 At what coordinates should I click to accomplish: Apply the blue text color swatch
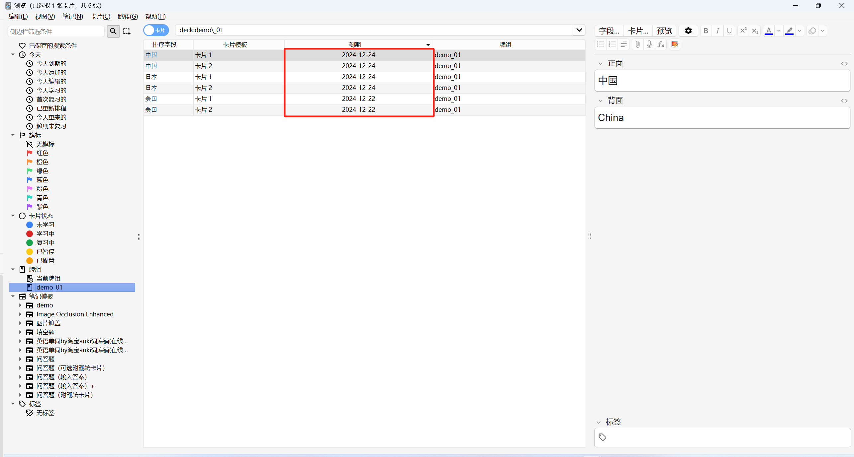pos(769,31)
